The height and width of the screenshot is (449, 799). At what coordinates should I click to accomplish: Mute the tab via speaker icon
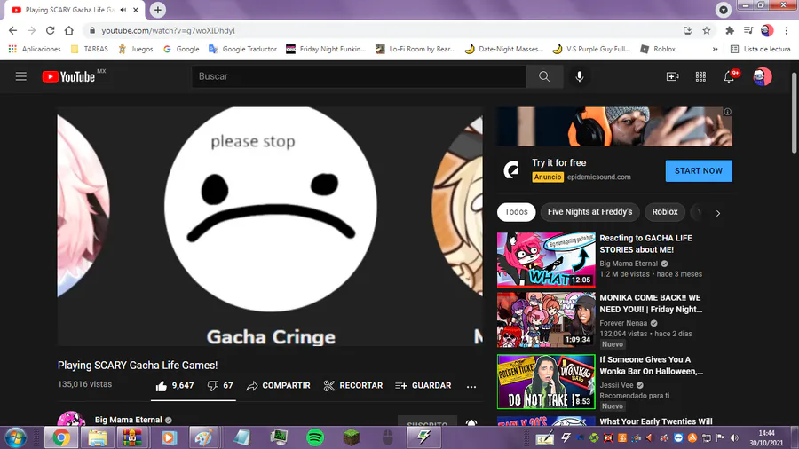pos(123,10)
